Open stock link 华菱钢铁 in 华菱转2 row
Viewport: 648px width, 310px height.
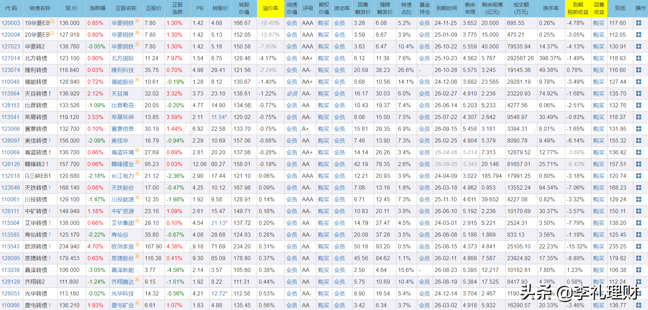(x=123, y=47)
